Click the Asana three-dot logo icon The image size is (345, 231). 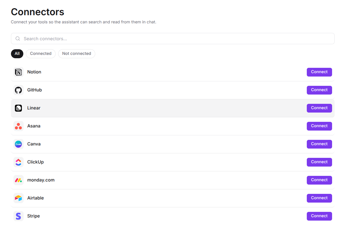click(19, 126)
